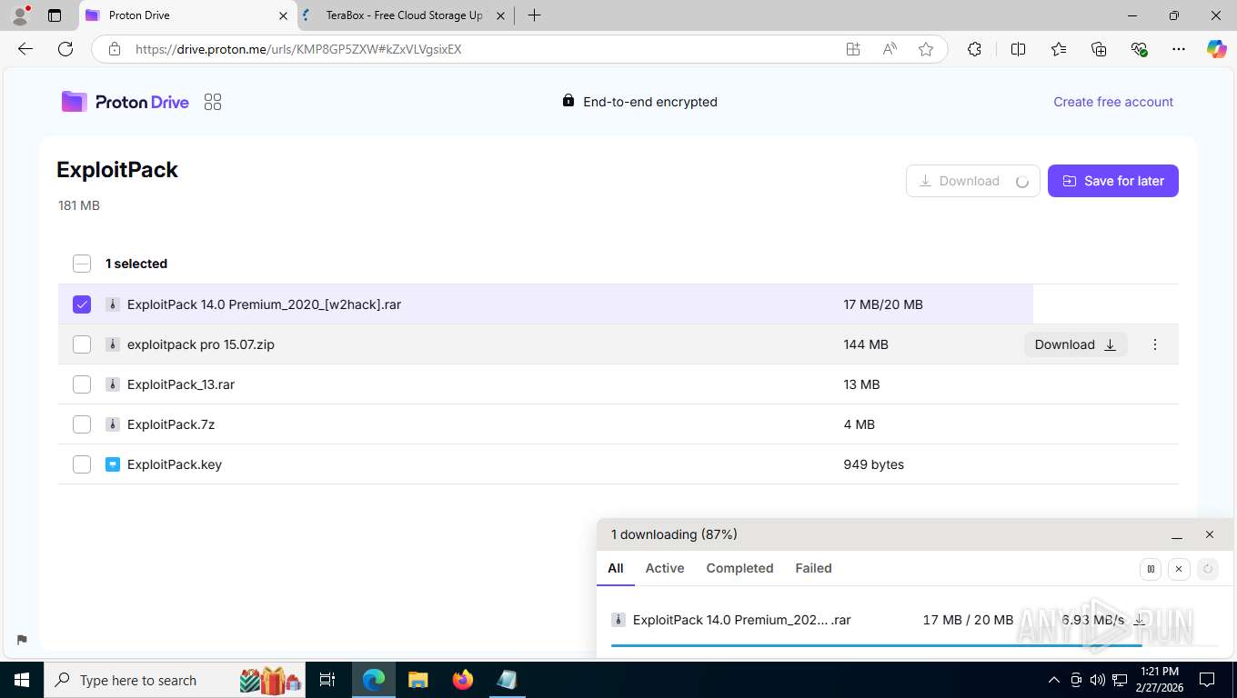Restart transfers in the download panel
This screenshot has width=1237, height=698.
click(1208, 569)
